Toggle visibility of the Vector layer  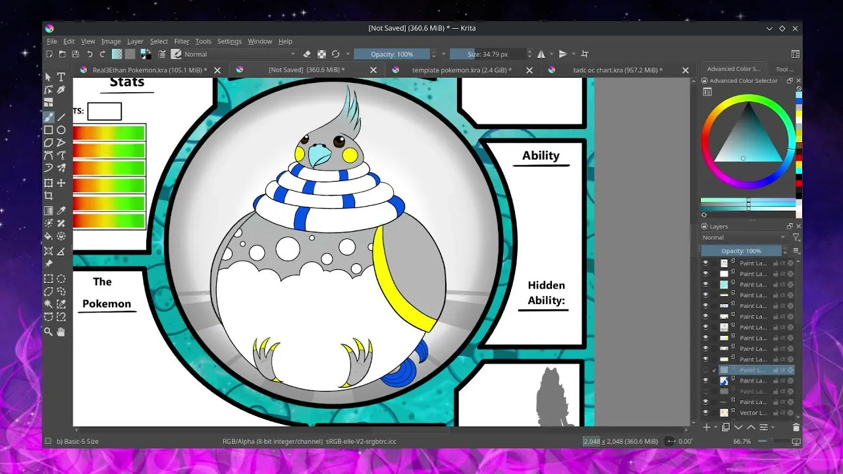(x=705, y=413)
